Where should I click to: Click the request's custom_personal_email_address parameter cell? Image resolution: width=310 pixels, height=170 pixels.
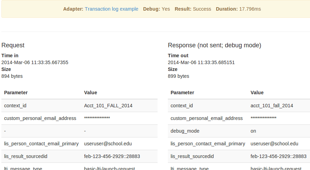coord(40,118)
